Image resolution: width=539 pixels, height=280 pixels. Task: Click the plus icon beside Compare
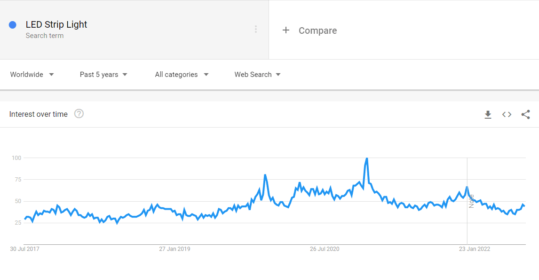[x=285, y=30]
